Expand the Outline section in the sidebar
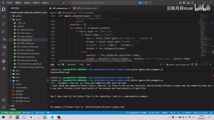Image resolution: width=214 pixels, height=120 pixels. pyautogui.click(x=9, y=106)
